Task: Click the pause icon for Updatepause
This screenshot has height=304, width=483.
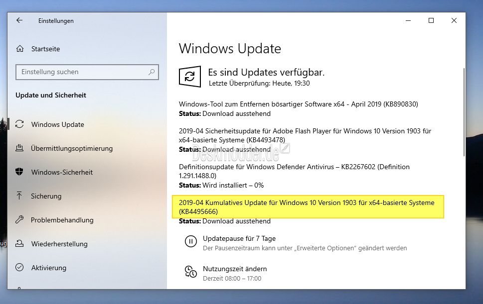Action: [191, 241]
